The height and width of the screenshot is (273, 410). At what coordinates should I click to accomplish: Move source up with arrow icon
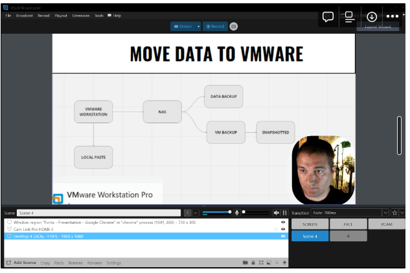pyautogui.click(x=284, y=263)
